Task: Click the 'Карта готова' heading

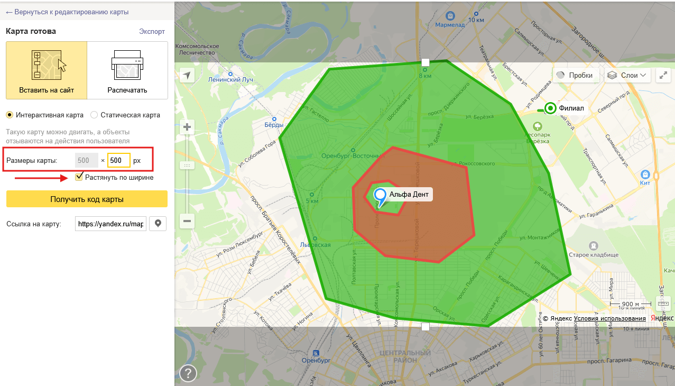Action: point(31,31)
